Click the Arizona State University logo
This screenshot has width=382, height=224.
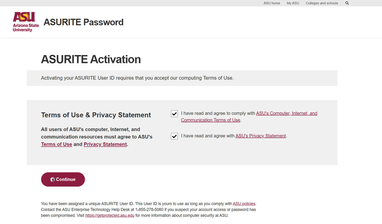click(26, 22)
